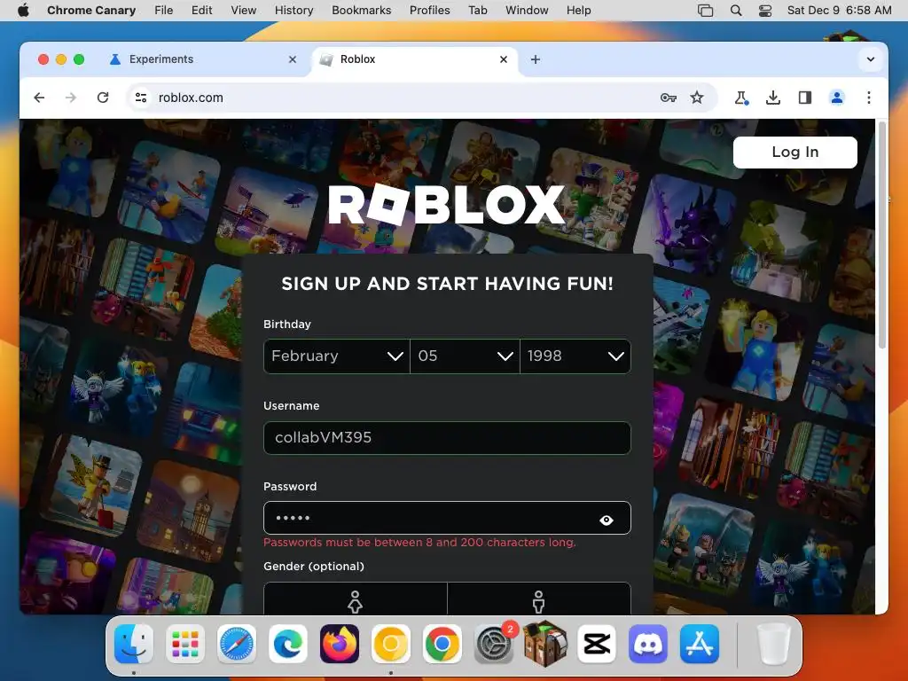Viewport: 908px width, 681px height.
Task: Launch Firefox from the Dock
Action: 340,644
